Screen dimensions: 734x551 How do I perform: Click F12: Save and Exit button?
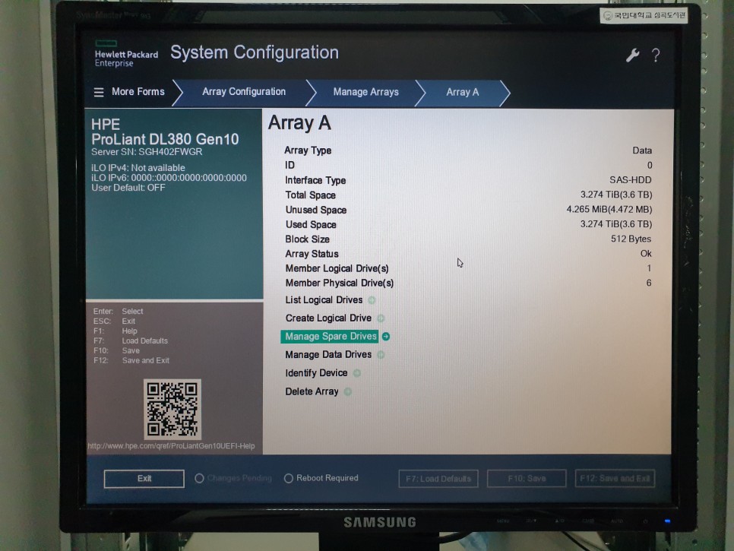[x=615, y=479]
